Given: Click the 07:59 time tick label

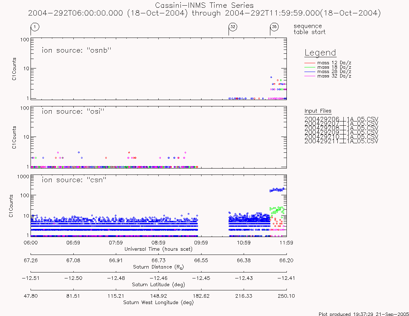Looking at the screenshot, I should click(116, 243).
